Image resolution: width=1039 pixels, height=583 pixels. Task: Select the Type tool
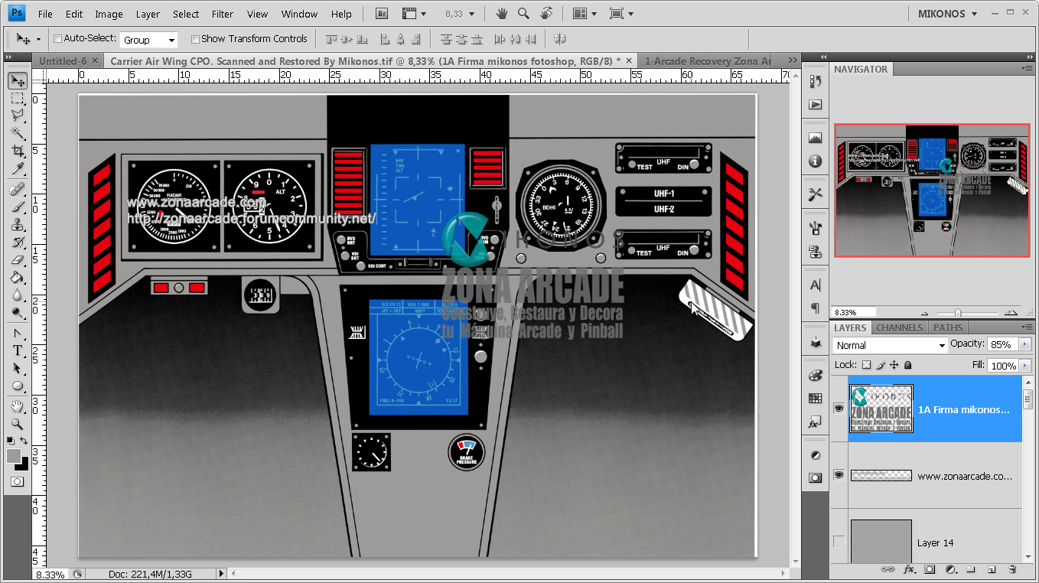pyautogui.click(x=18, y=350)
